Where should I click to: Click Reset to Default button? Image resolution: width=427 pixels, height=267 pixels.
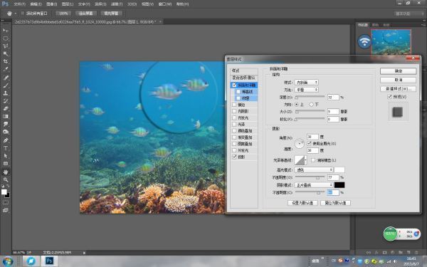[x=335, y=203]
